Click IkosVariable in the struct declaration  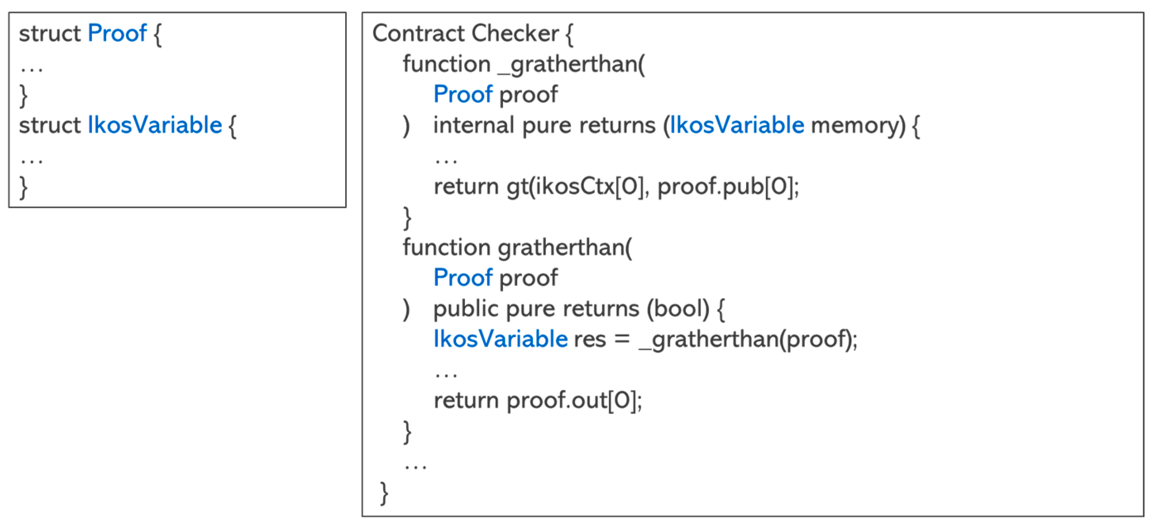point(155,125)
